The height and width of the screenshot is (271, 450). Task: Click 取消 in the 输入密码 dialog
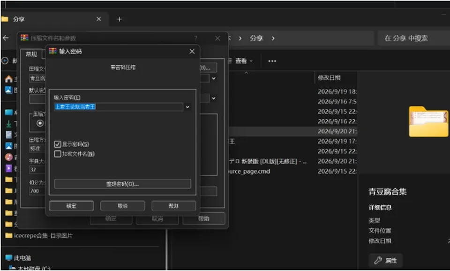click(x=122, y=206)
